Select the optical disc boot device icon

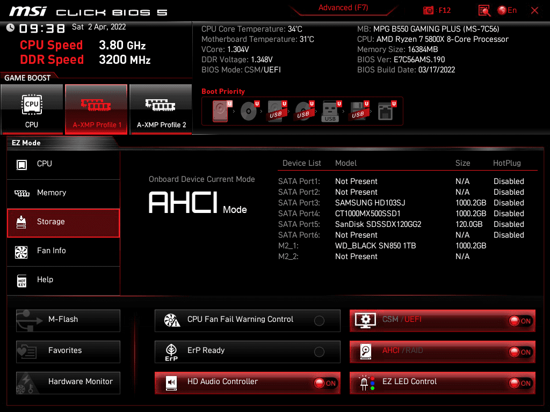point(250,111)
